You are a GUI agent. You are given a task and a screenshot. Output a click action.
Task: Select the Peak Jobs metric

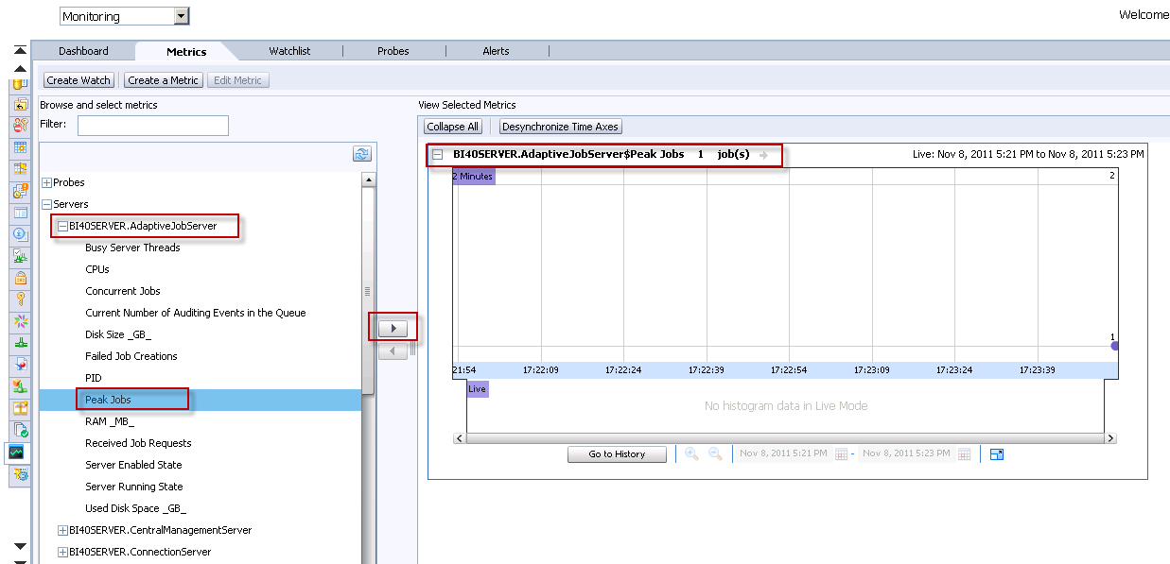(108, 400)
